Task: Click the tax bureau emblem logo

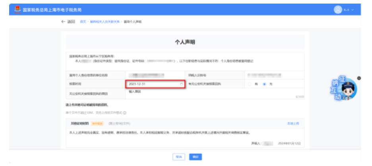Action: click(18, 10)
